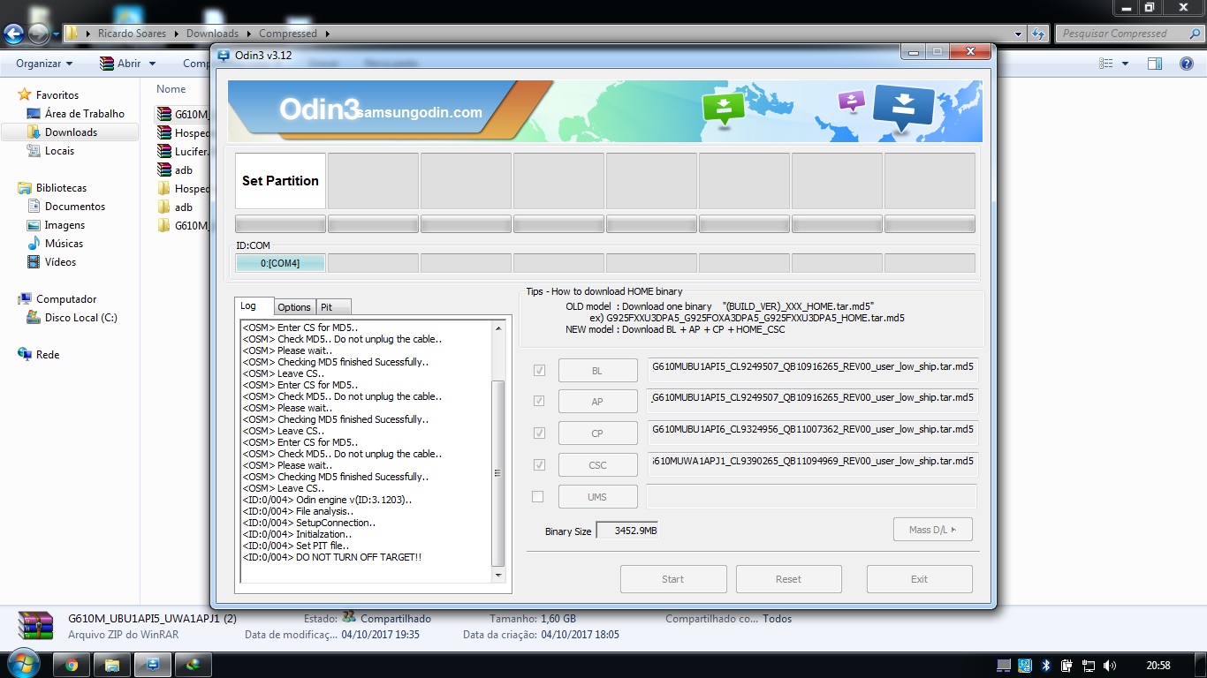1207x678 pixels.
Task: Expand arrow after Downloads breadcrumb
Action: point(248,34)
